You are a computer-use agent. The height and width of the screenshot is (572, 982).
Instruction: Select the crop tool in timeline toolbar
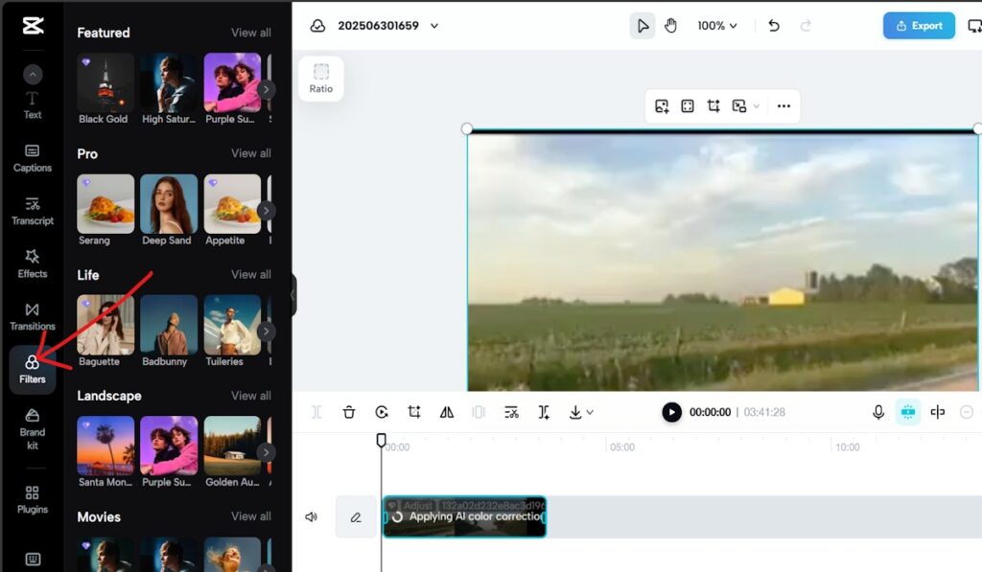point(414,412)
